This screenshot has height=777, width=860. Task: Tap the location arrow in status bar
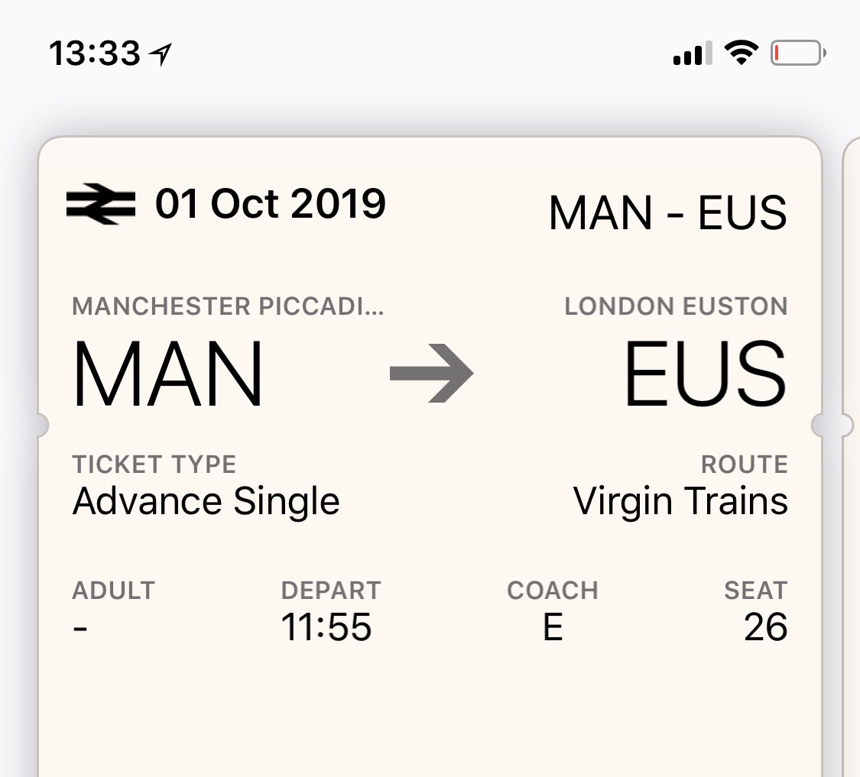click(161, 53)
